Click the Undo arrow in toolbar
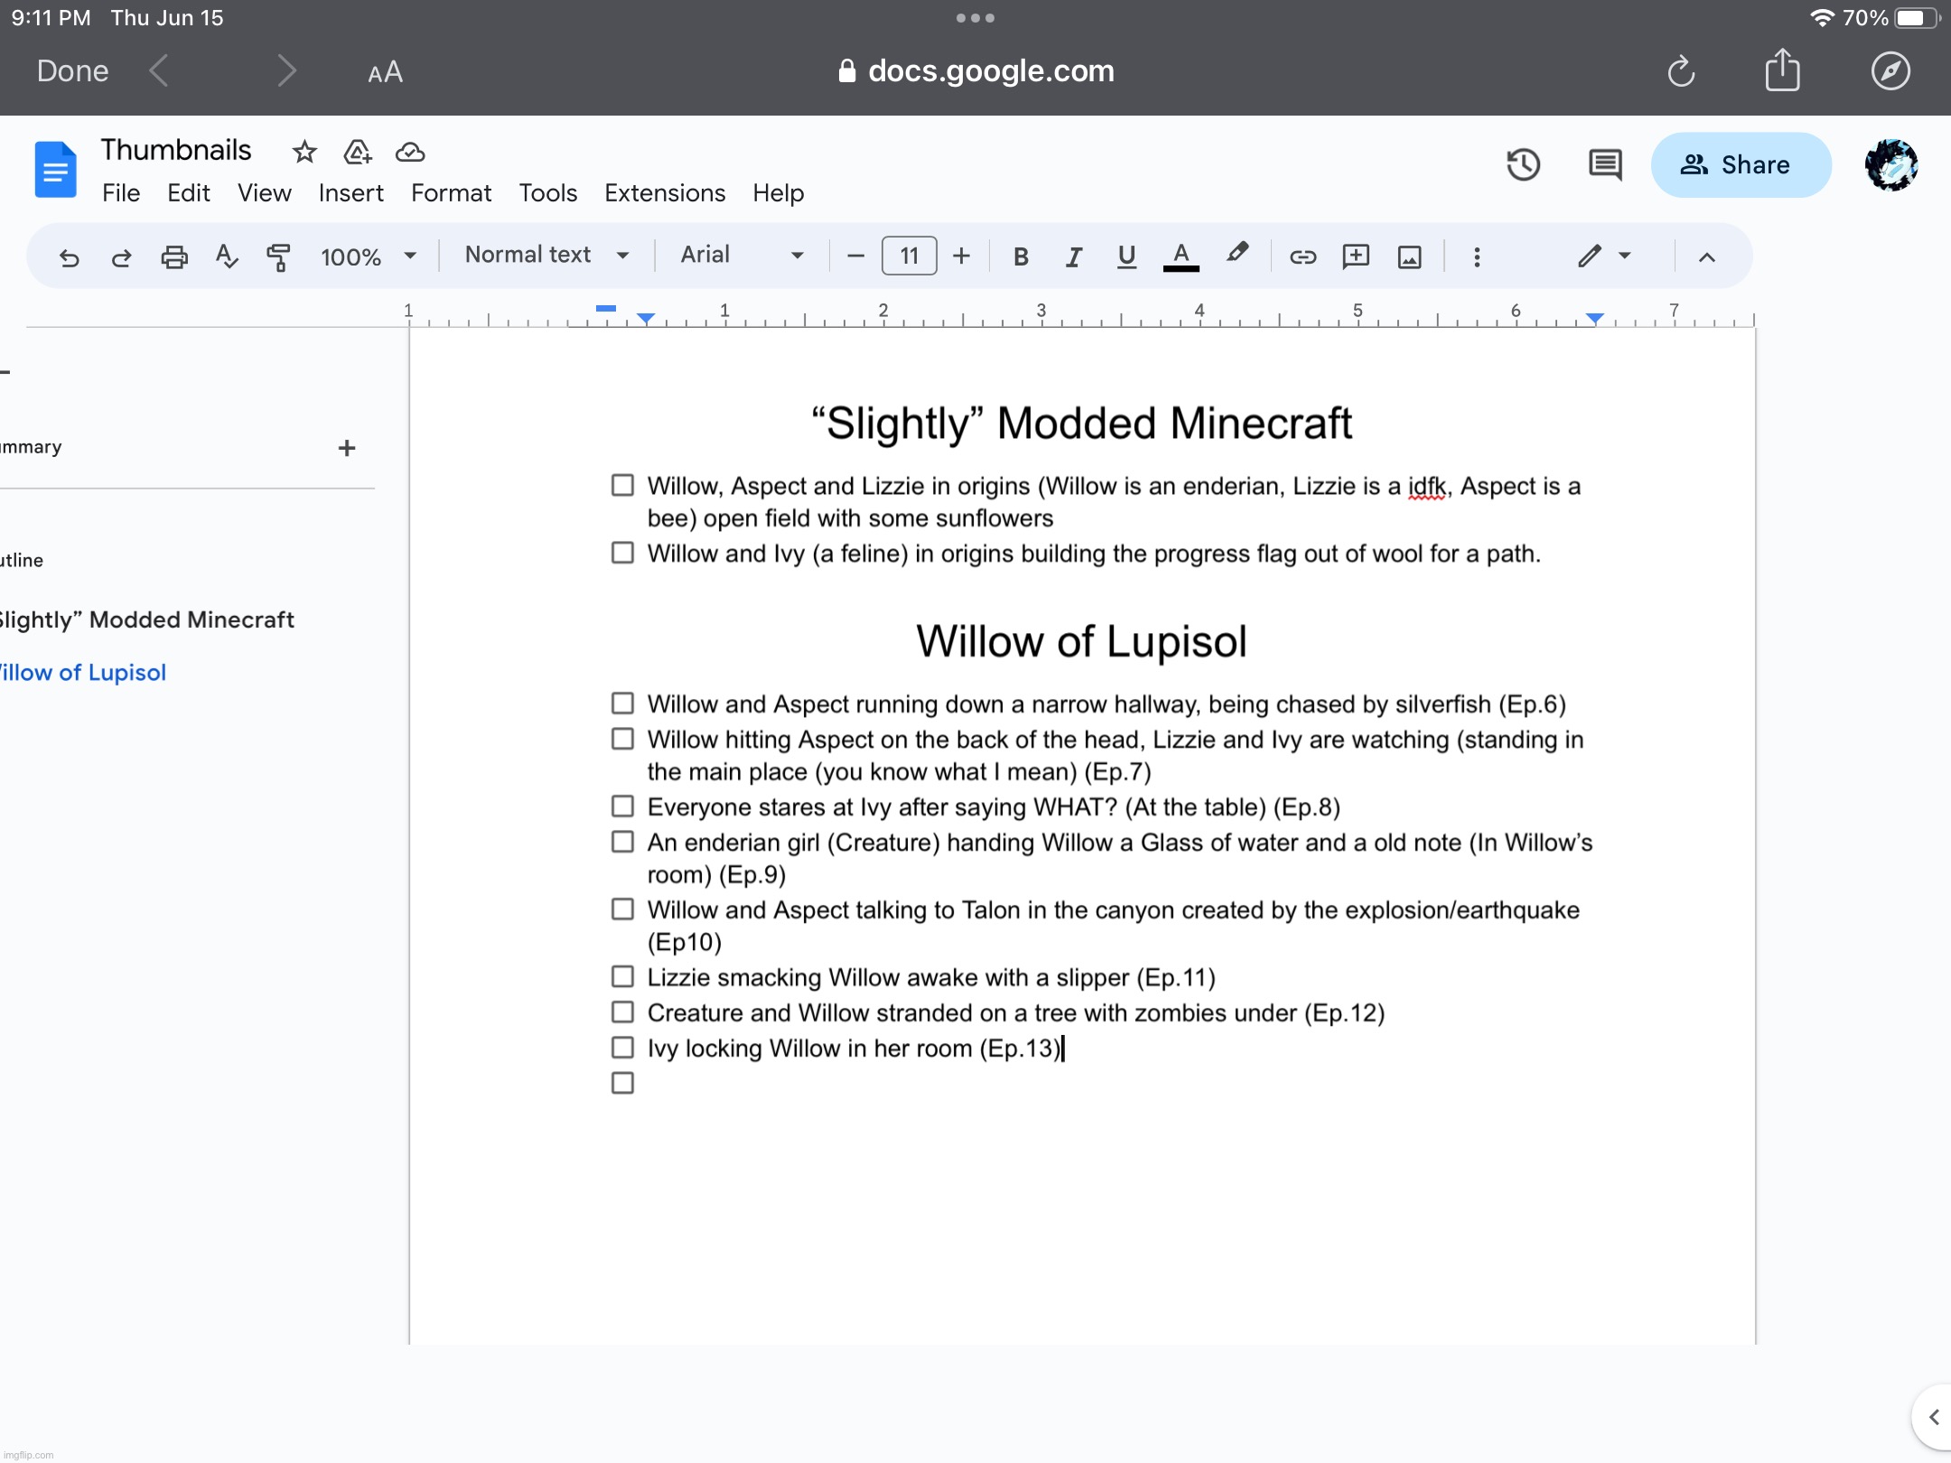This screenshot has height=1463, width=1951. pyautogui.click(x=69, y=257)
